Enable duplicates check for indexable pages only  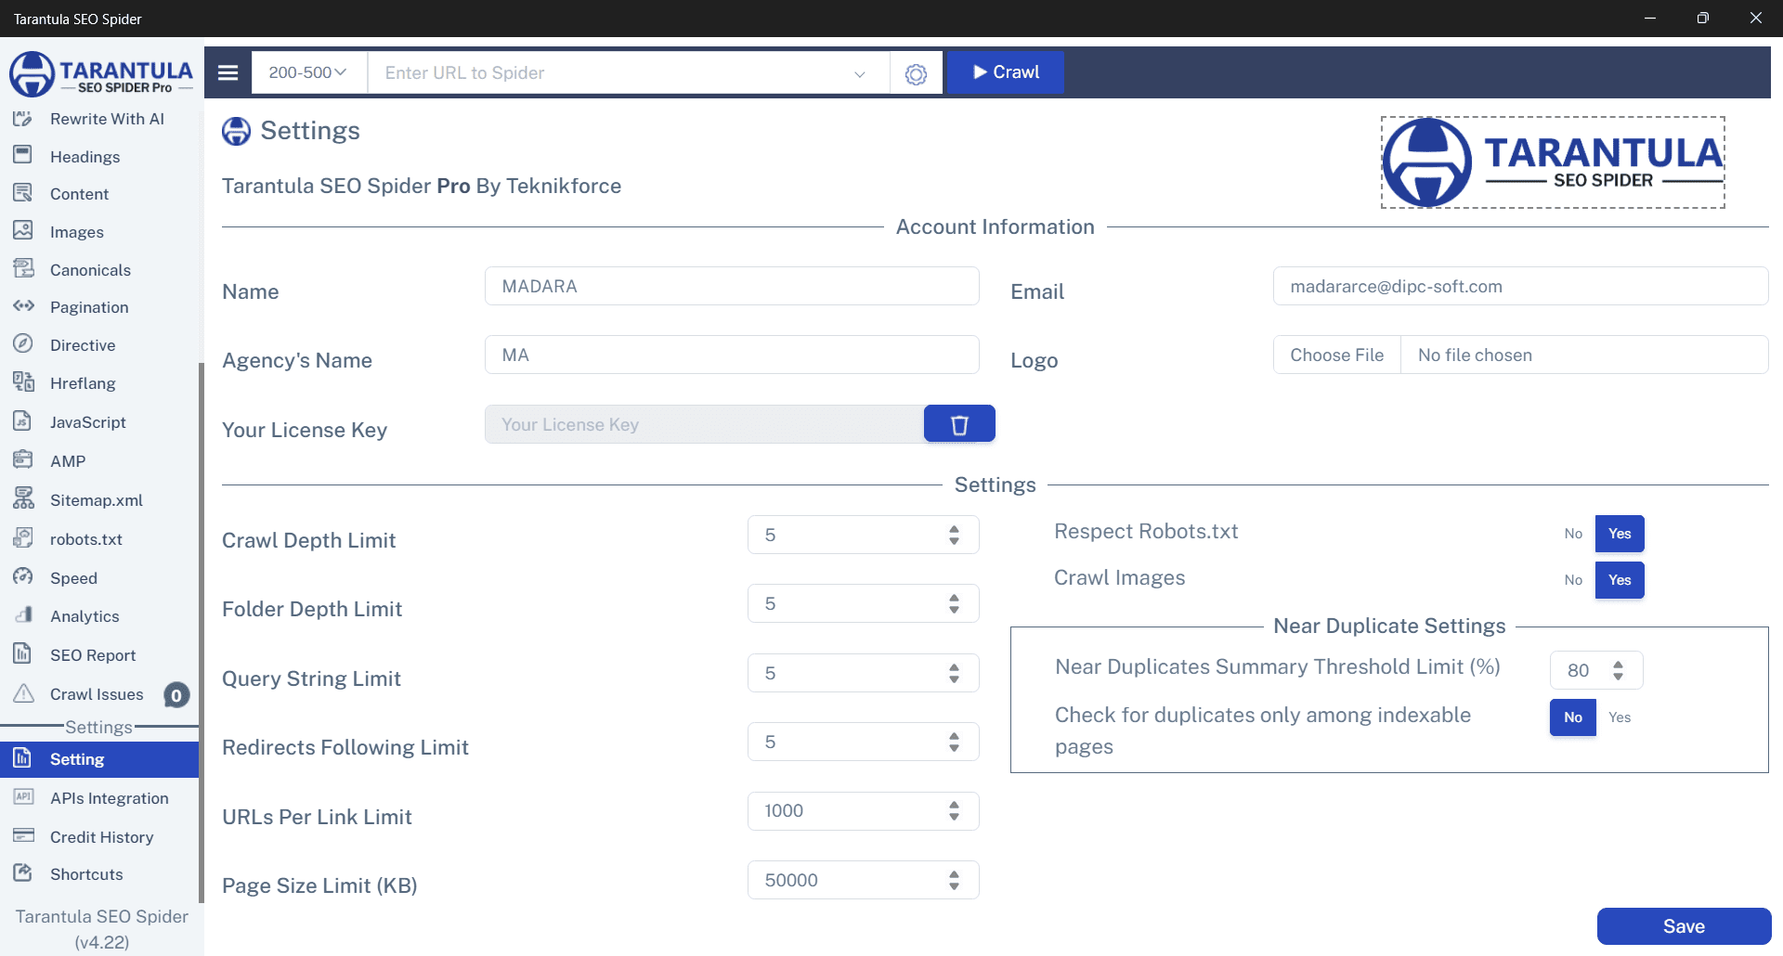coord(1620,717)
